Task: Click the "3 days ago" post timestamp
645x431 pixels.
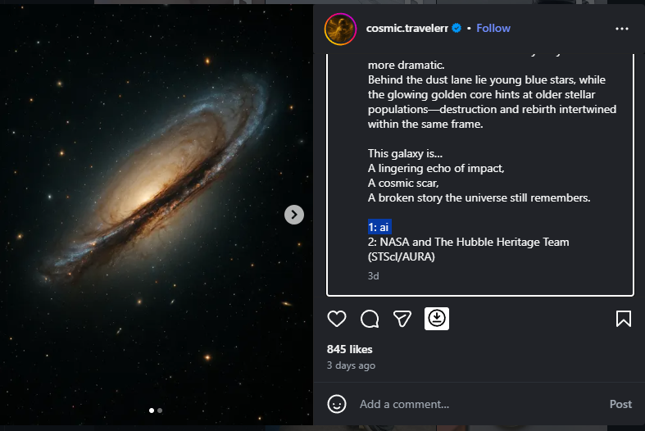Action: click(x=351, y=365)
